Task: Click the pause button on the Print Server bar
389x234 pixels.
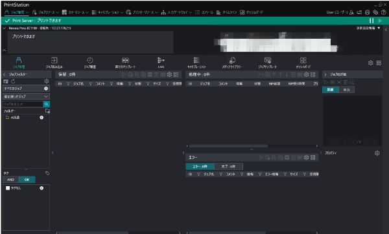Action: pyautogui.click(x=371, y=21)
